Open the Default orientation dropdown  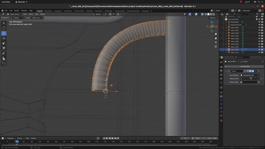(x=17, y=18)
